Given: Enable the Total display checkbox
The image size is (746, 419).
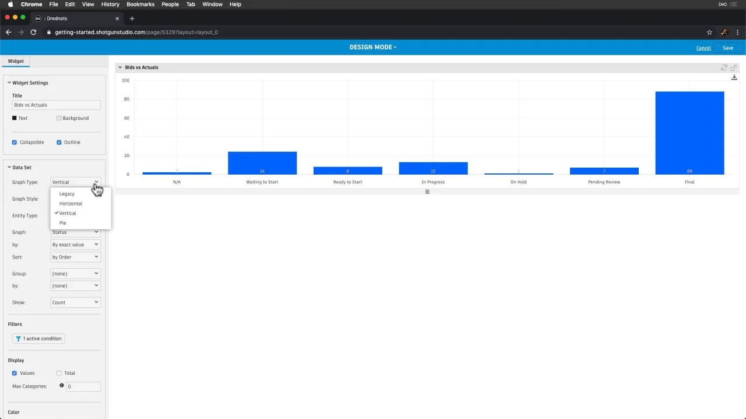Looking at the screenshot, I should (59, 373).
